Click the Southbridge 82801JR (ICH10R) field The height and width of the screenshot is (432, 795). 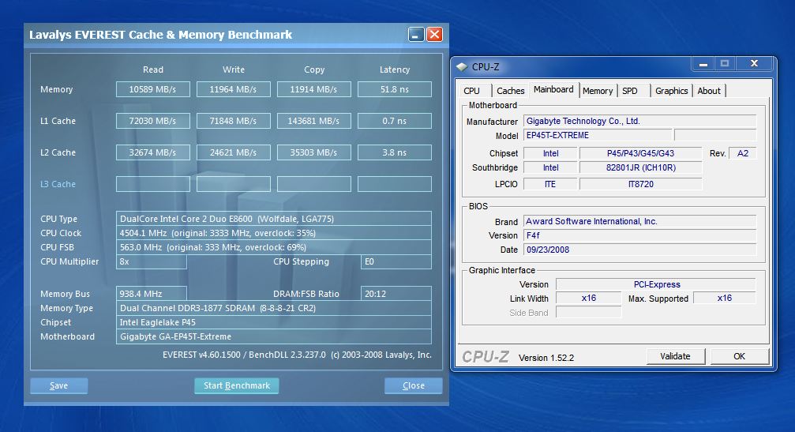click(641, 167)
